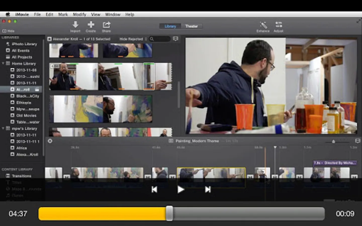Click the Create plus icon

[x=91, y=25]
